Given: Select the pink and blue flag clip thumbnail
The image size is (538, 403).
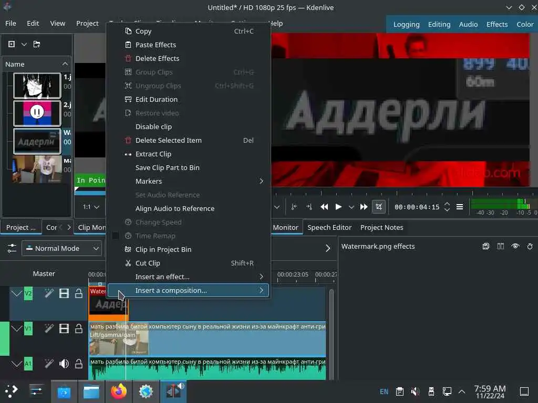Looking at the screenshot, I should 37,113.
